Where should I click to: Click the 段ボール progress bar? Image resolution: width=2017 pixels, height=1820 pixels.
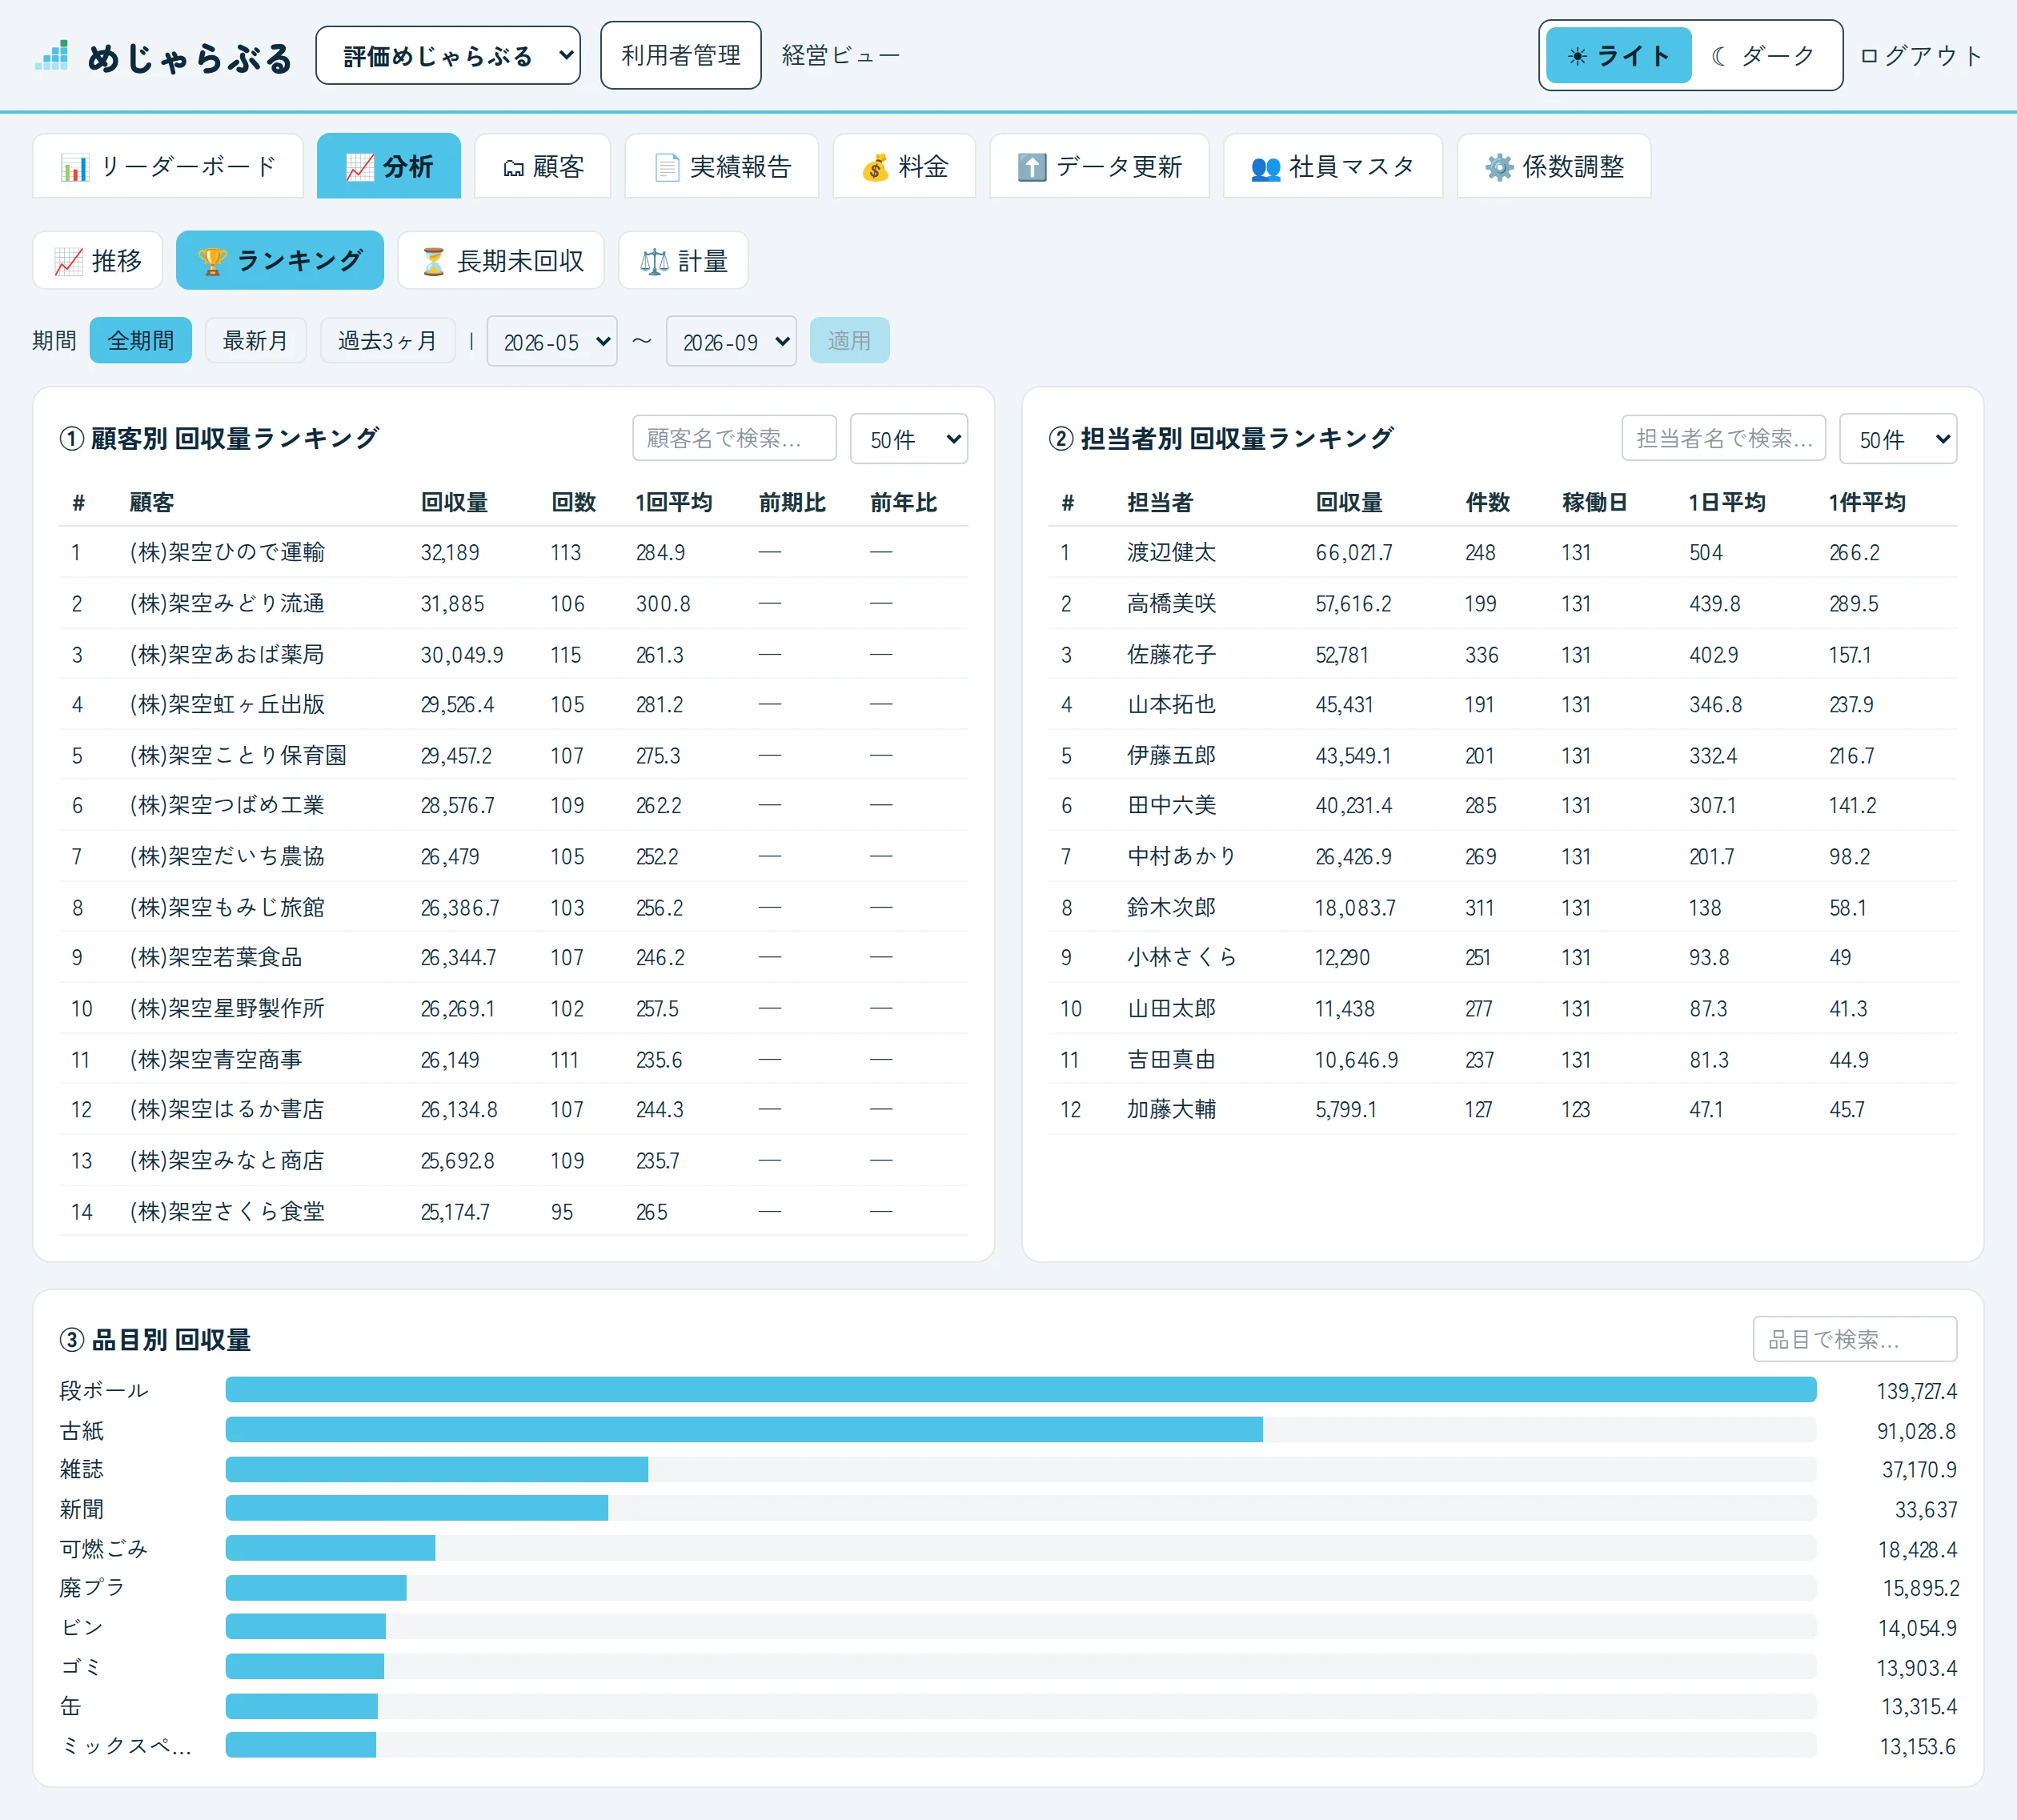point(1021,1390)
